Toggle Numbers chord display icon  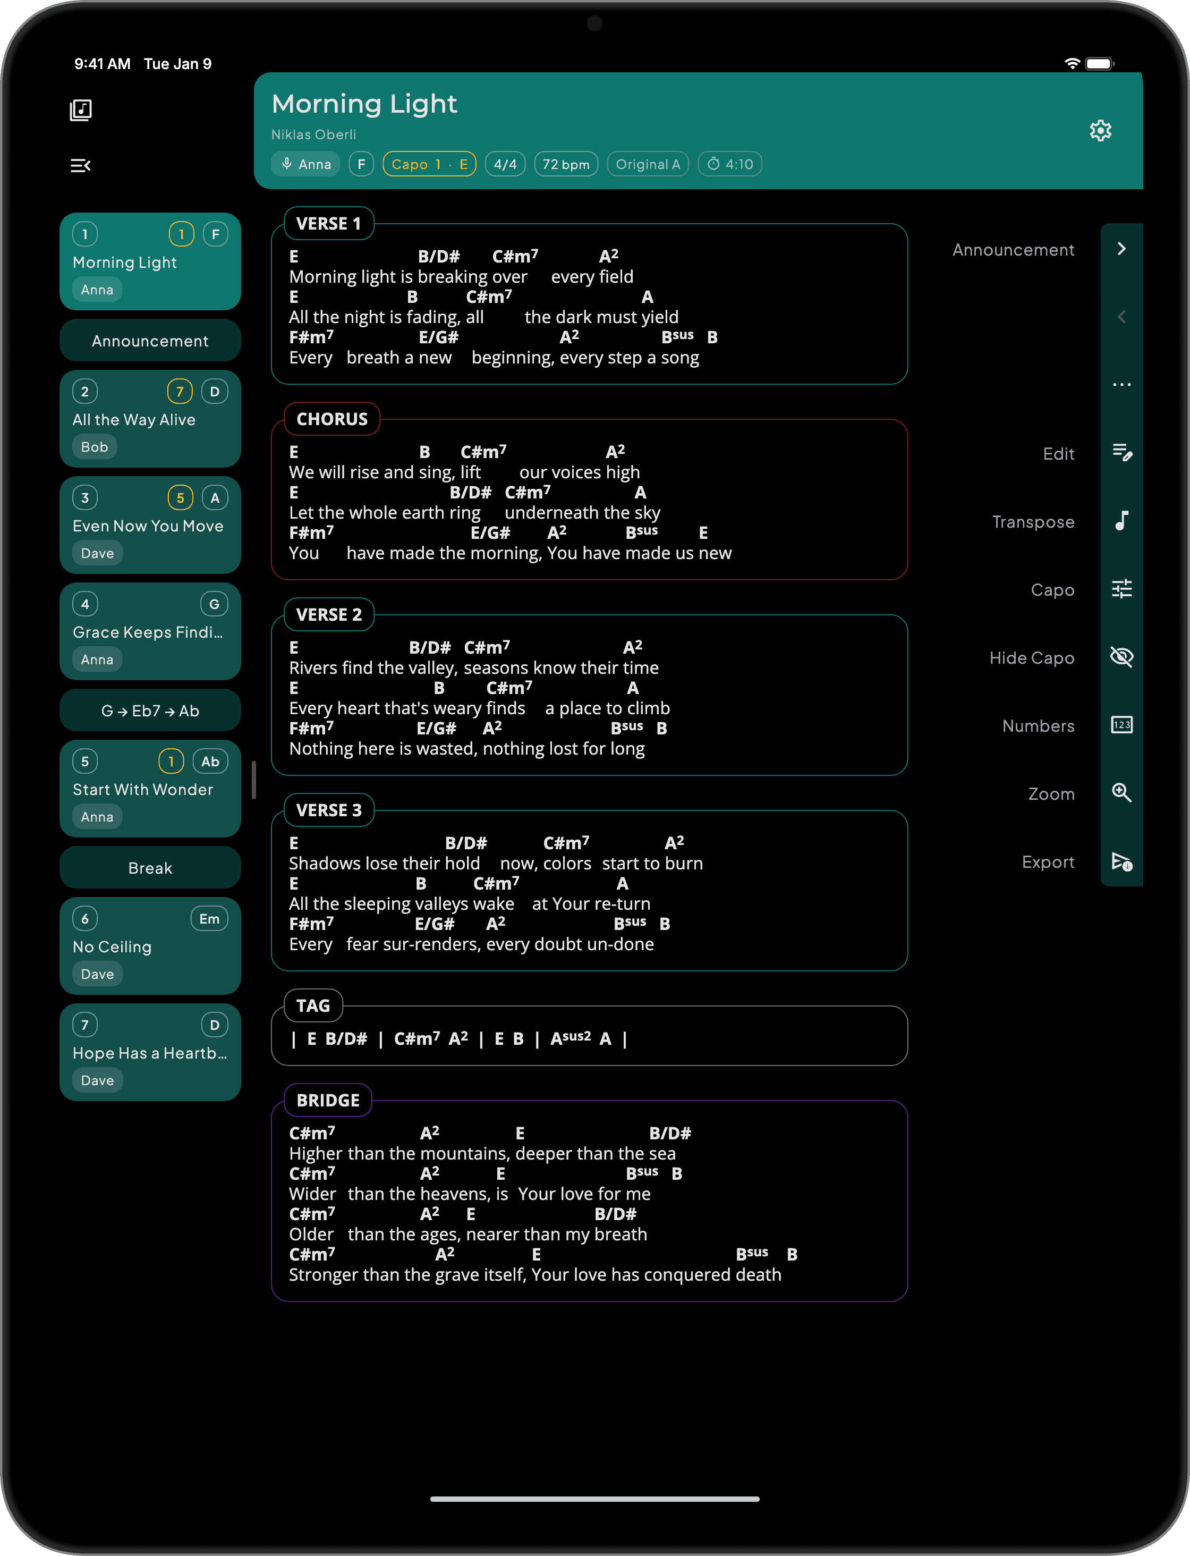click(1122, 725)
